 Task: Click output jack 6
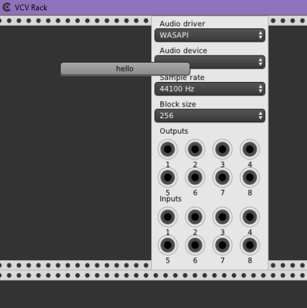coord(195,178)
